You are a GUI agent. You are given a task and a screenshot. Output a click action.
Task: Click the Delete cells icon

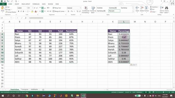pos(142,8)
